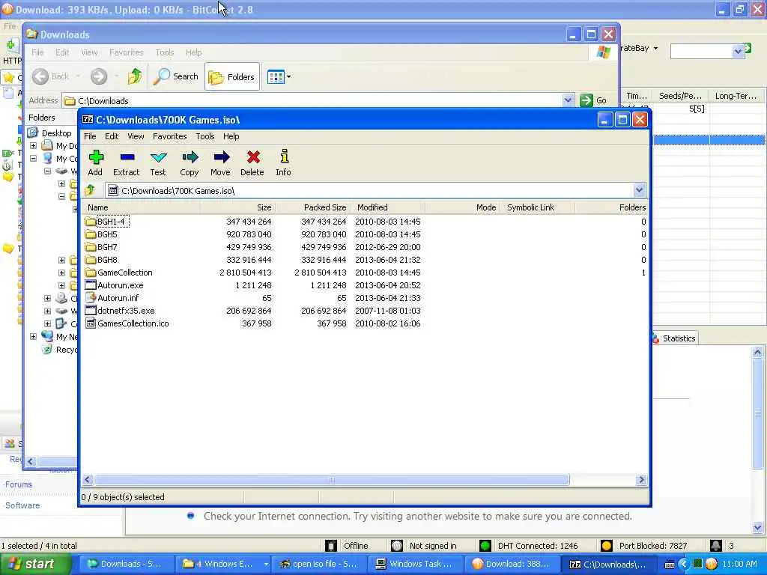
Task: Sort by the Size column header
Action: tap(237, 207)
